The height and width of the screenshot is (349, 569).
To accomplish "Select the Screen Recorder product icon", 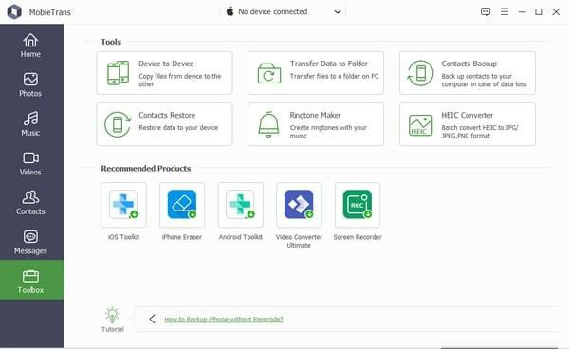I will coord(358,205).
